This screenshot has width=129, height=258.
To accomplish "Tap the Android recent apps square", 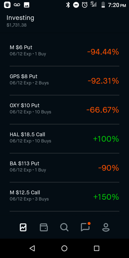I will [96, 248].
